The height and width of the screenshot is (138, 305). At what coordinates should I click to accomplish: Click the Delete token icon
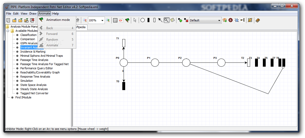click(x=186, y=20)
